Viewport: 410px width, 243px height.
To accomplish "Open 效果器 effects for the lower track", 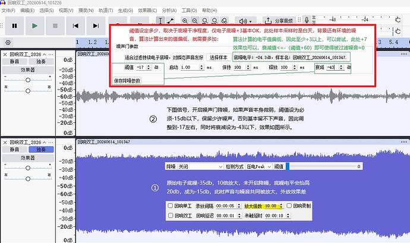I will (x=28, y=157).
